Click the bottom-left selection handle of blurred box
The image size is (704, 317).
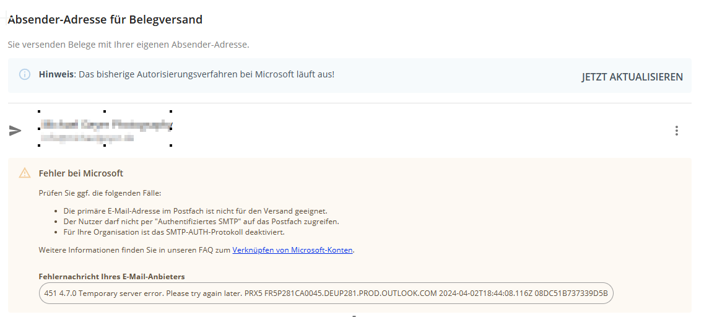pos(40,145)
